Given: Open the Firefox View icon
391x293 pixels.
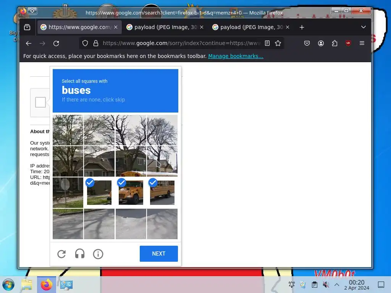Looking at the screenshot, I should (27, 27).
